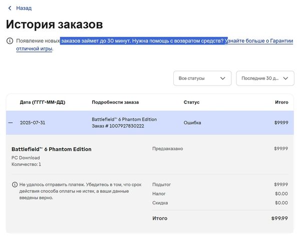Click the Скидка label

click(x=160, y=203)
